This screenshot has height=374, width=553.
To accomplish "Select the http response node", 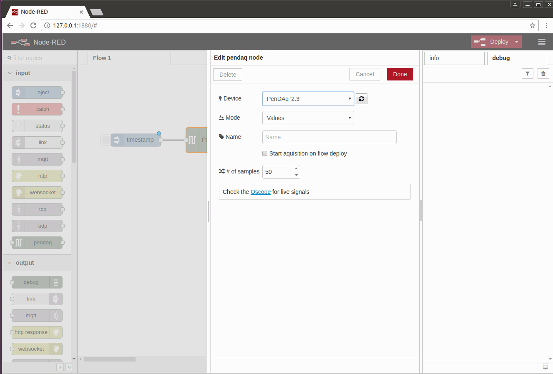I will [x=37, y=332].
